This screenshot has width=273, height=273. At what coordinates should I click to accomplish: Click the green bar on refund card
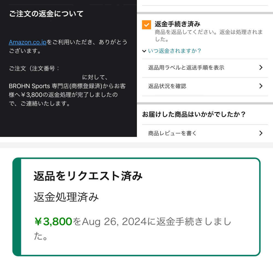17,207
